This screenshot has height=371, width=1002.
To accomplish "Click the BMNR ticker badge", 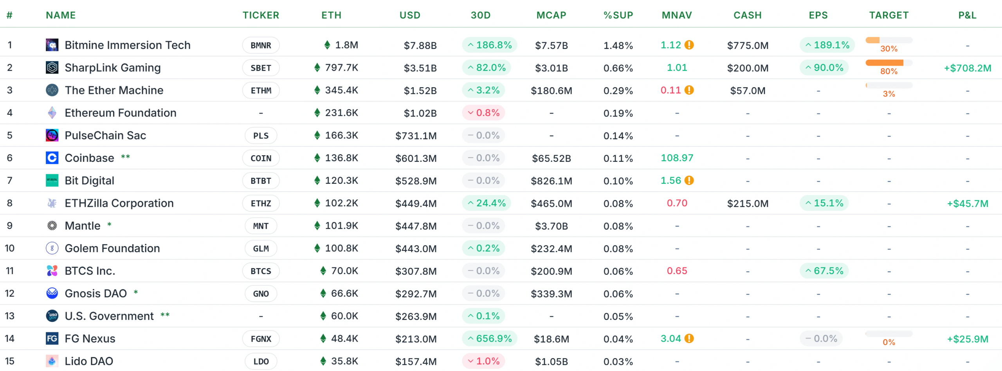I will pyautogui.click(x=261, y=45).
